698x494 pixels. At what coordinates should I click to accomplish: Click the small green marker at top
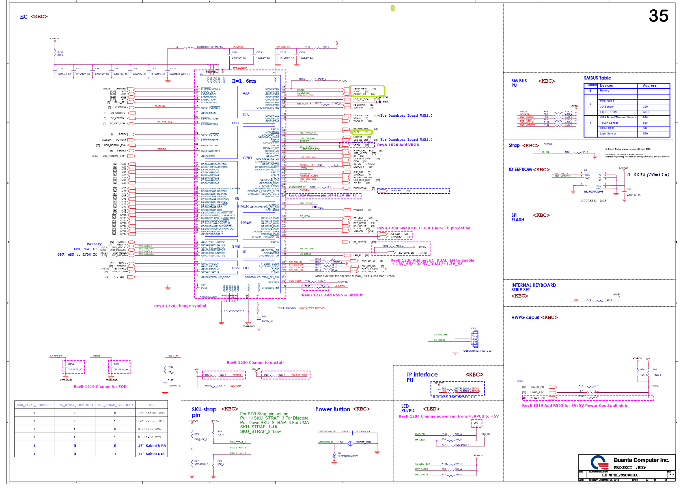[x=393, y=8]
